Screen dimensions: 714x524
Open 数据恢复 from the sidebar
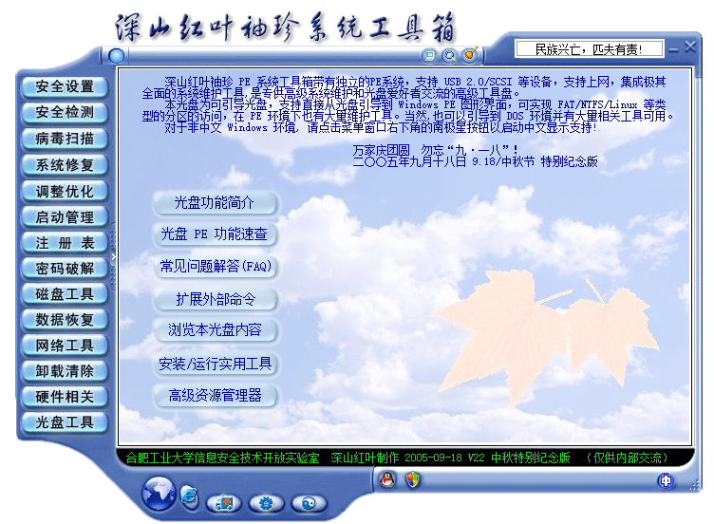pos(65,320)
